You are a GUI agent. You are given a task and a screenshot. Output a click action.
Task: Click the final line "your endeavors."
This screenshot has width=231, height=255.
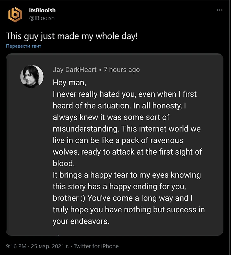(81, 221)
